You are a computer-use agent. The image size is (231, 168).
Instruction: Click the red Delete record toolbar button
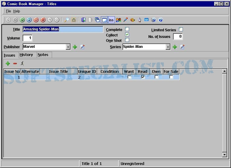[43, 20]
